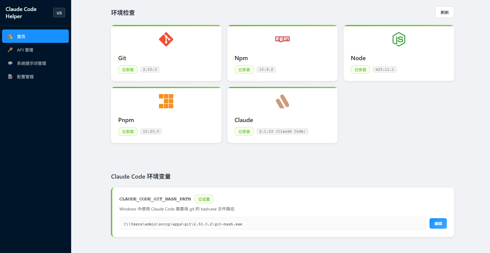Open the API 管理 page
This screenshot has height=253, width=490.
(x=35, y=50)
